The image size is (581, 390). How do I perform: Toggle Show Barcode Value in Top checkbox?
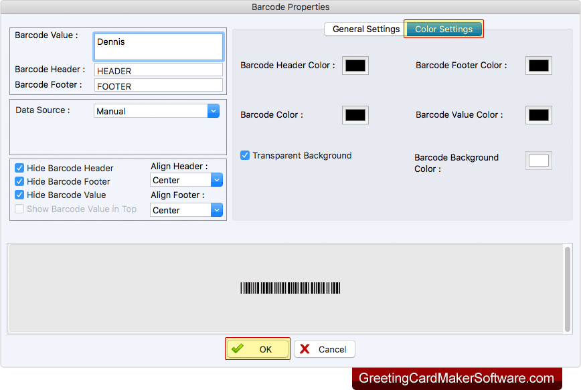(19, 209)
